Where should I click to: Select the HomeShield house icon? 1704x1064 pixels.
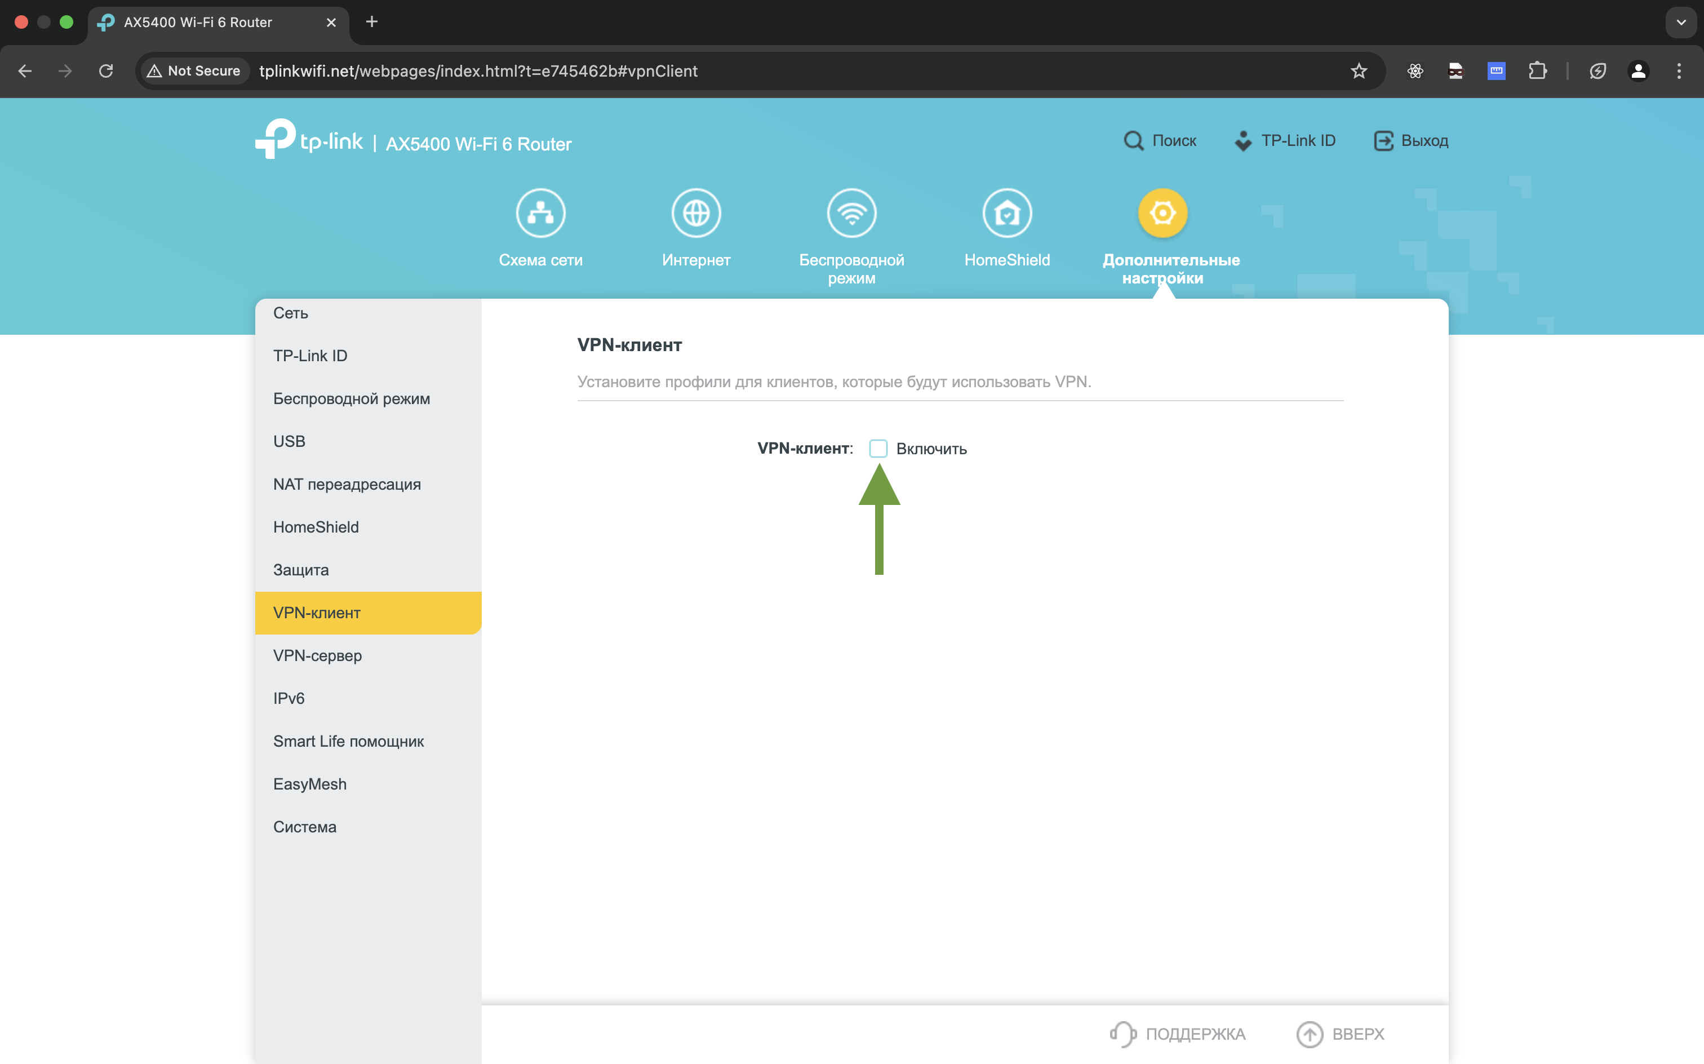tap(1007, 212)
